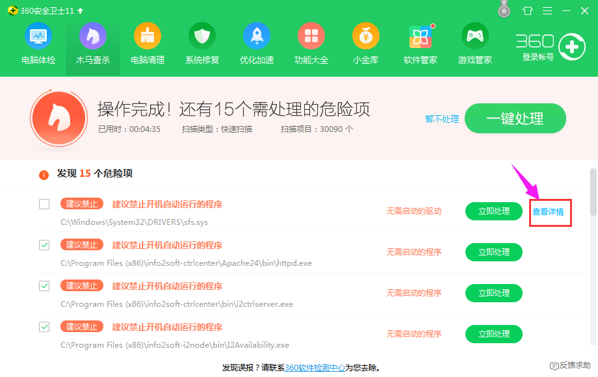Viewport: 598px width, 377px height.
Task: Click 无需启动的程序 on I2Availability.exe row
Action: click(x=414, y=334)
